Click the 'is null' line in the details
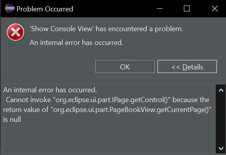This screenshot has height=155, width=226. (12, 120)
